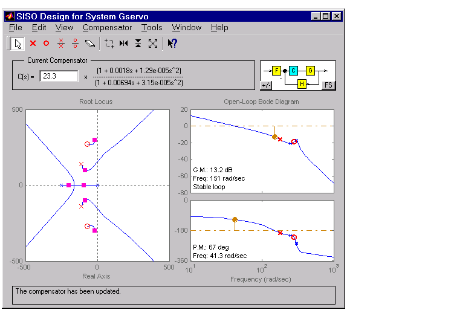Click the context help arrow icon

coord(172,44)
